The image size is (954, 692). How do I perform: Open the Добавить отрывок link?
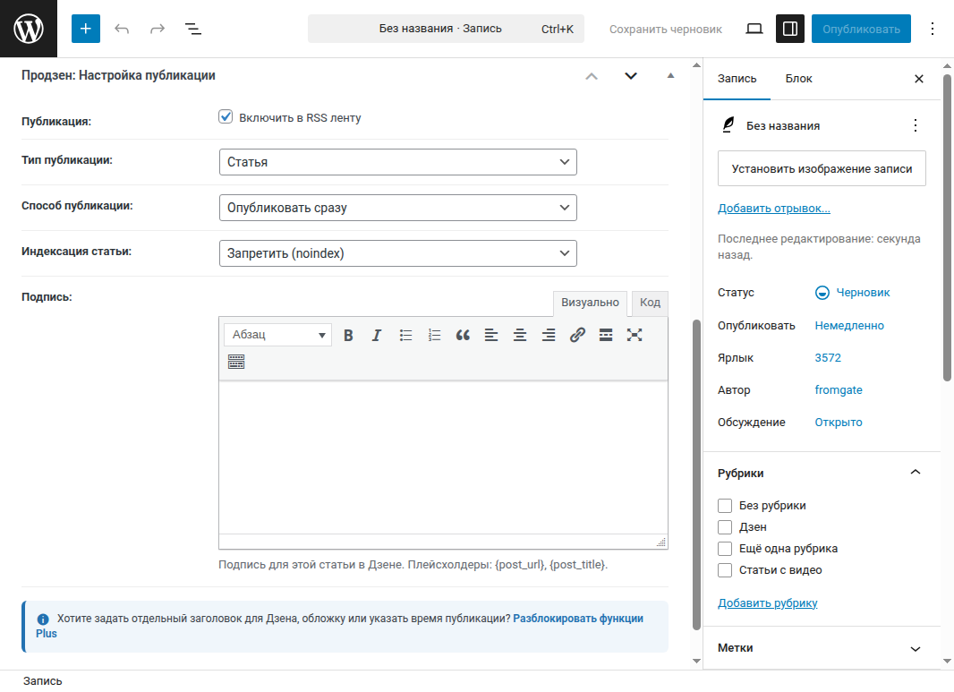[773, 209]
